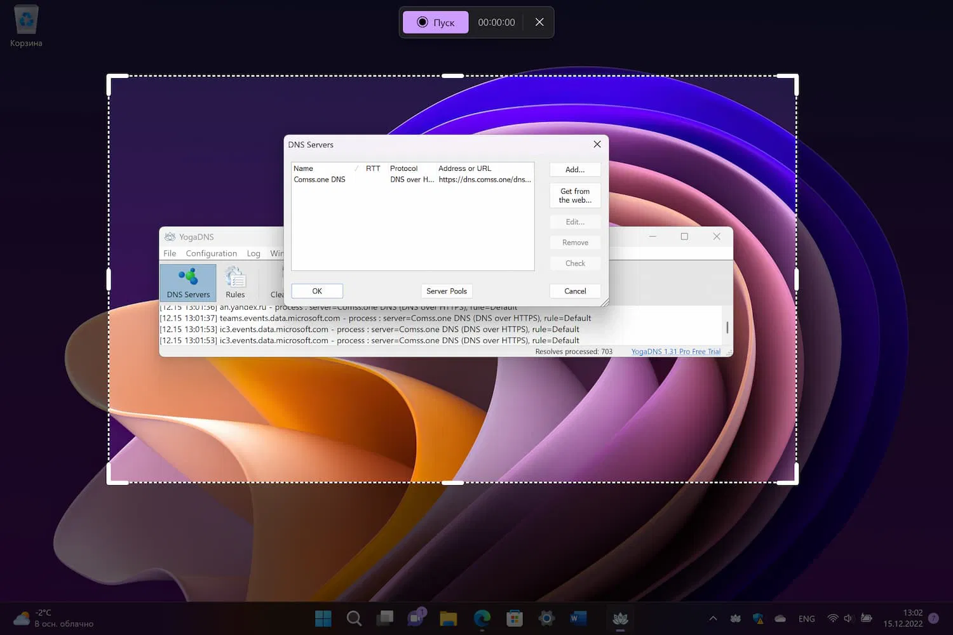Viewport: 953px width, 635px height.
Task: Click the Server Pools button
Action: [x=446, y=291]
